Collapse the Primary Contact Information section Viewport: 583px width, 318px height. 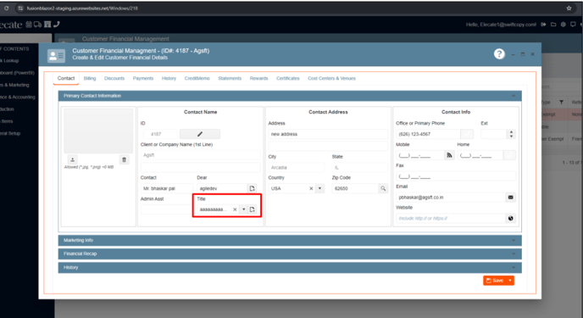pos(514,96)
